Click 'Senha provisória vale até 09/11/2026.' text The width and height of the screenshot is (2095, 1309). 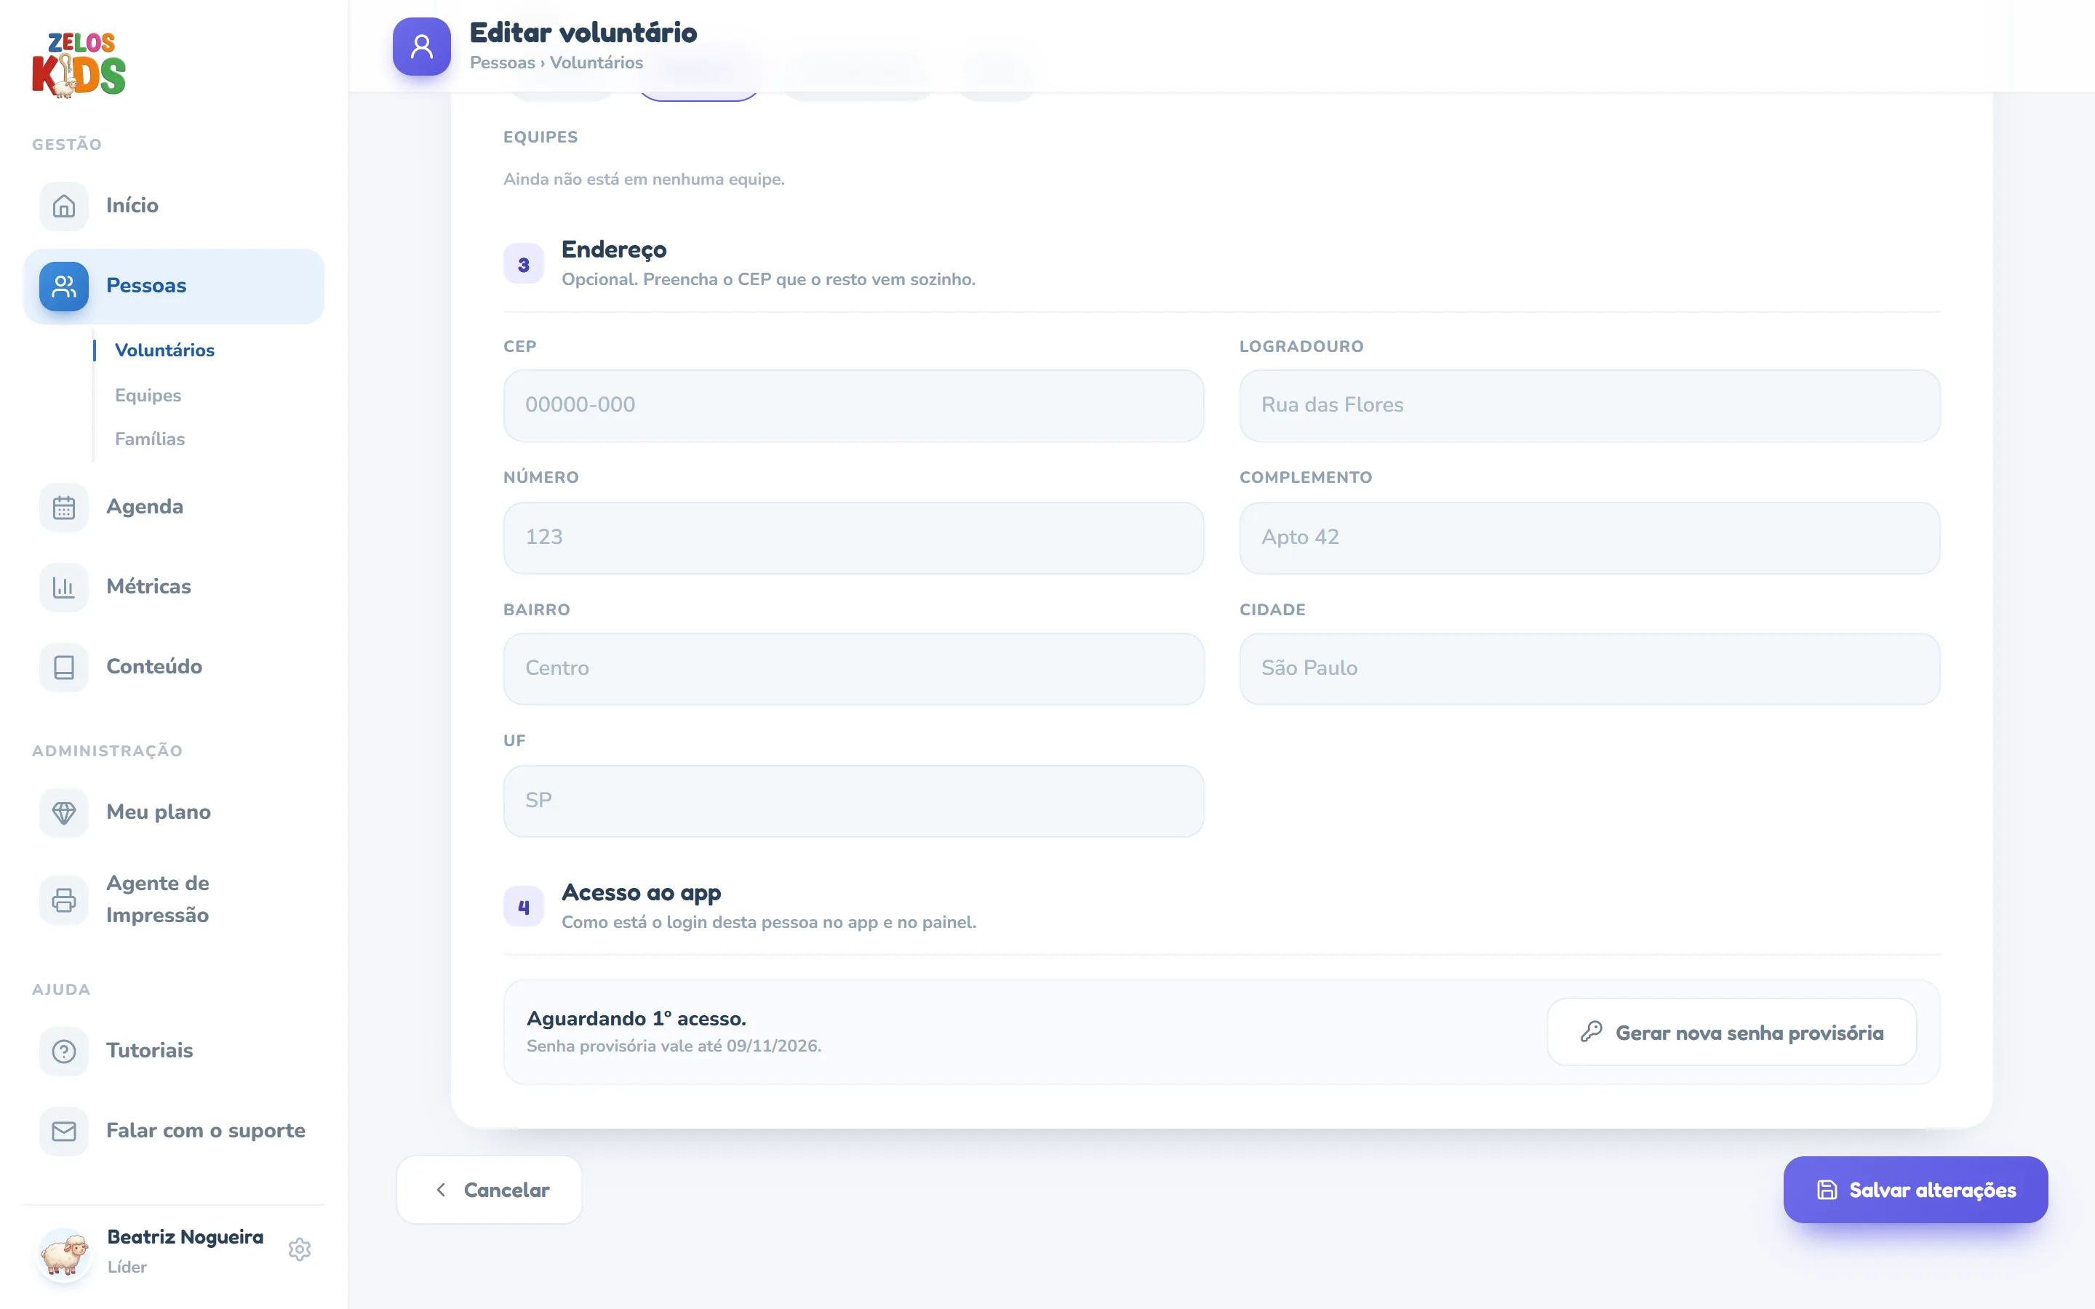[674, 1046]
